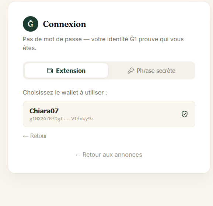Open the Retour aux annonces link
213x206 pixels.
(109, 155)
